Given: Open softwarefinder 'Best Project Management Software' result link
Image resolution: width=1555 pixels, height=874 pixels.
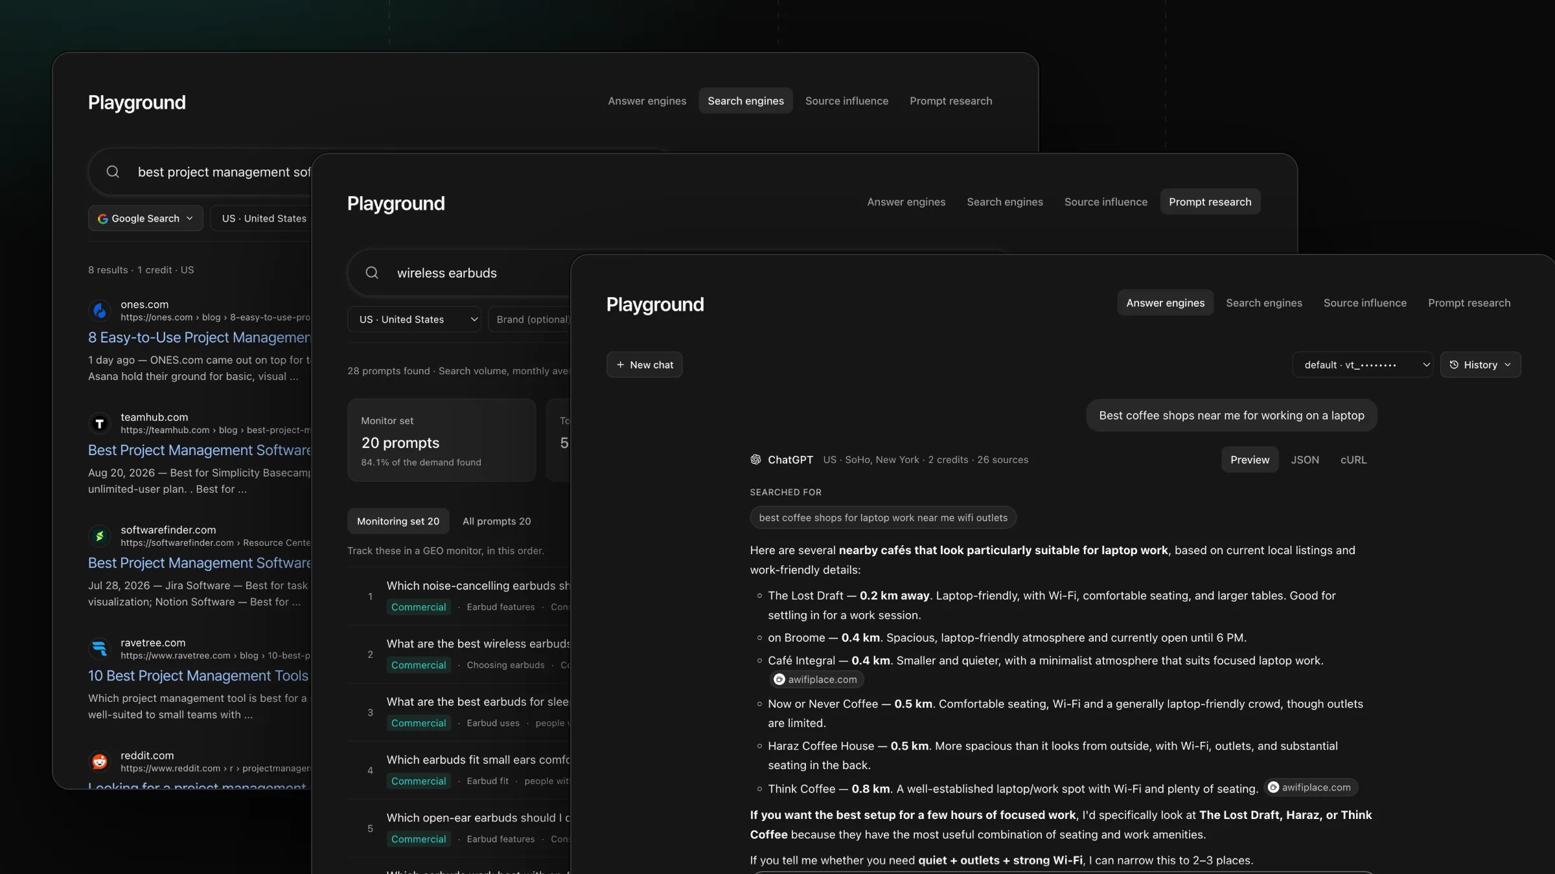Looking at the screenshot, I should pyautogui.click(x=200, y=563).
